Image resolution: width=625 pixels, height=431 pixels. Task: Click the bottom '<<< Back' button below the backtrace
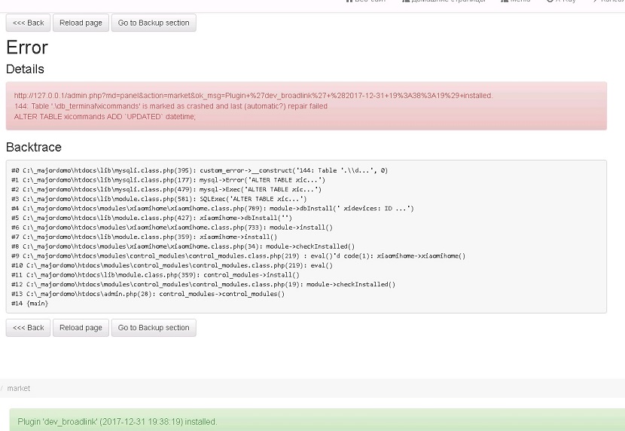tap(29, 328)
